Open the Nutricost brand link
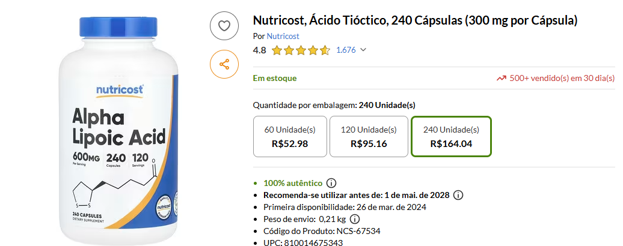The width and height of the screenshot is (623, 246). point(283,36)
